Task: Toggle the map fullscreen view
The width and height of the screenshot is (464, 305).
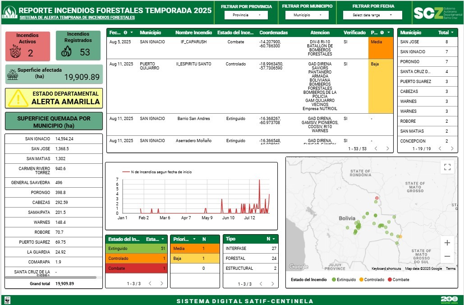Action: pos(447,167)
